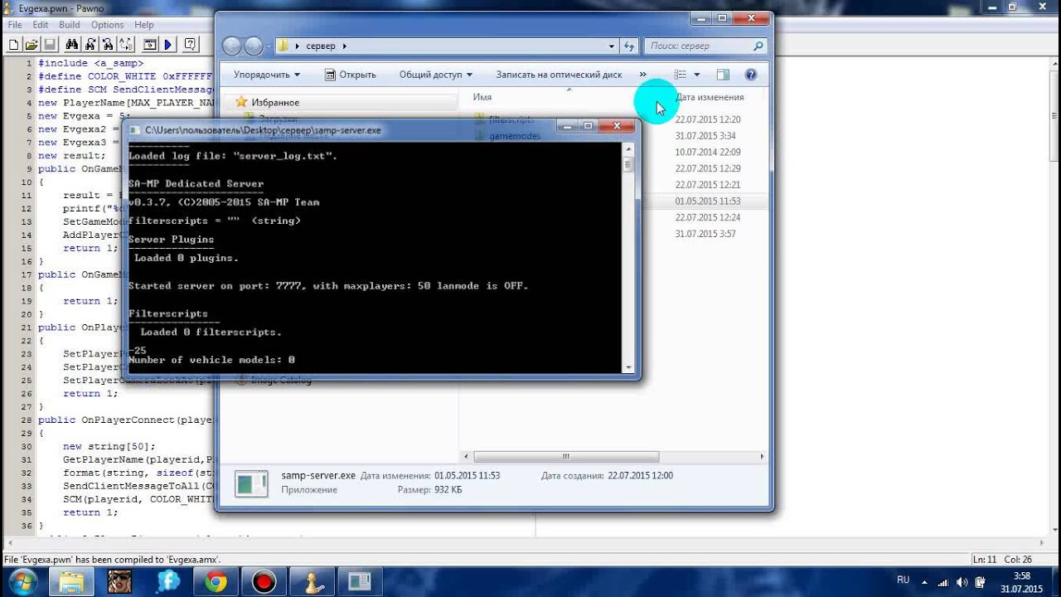Viewport: 1061px width, 597px height.
Task: Open the Options menu in Pawno
Action: click(x=108, y=25)
